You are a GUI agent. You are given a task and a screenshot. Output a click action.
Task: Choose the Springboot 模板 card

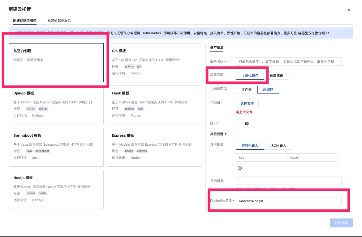click(x=56, y=147)
